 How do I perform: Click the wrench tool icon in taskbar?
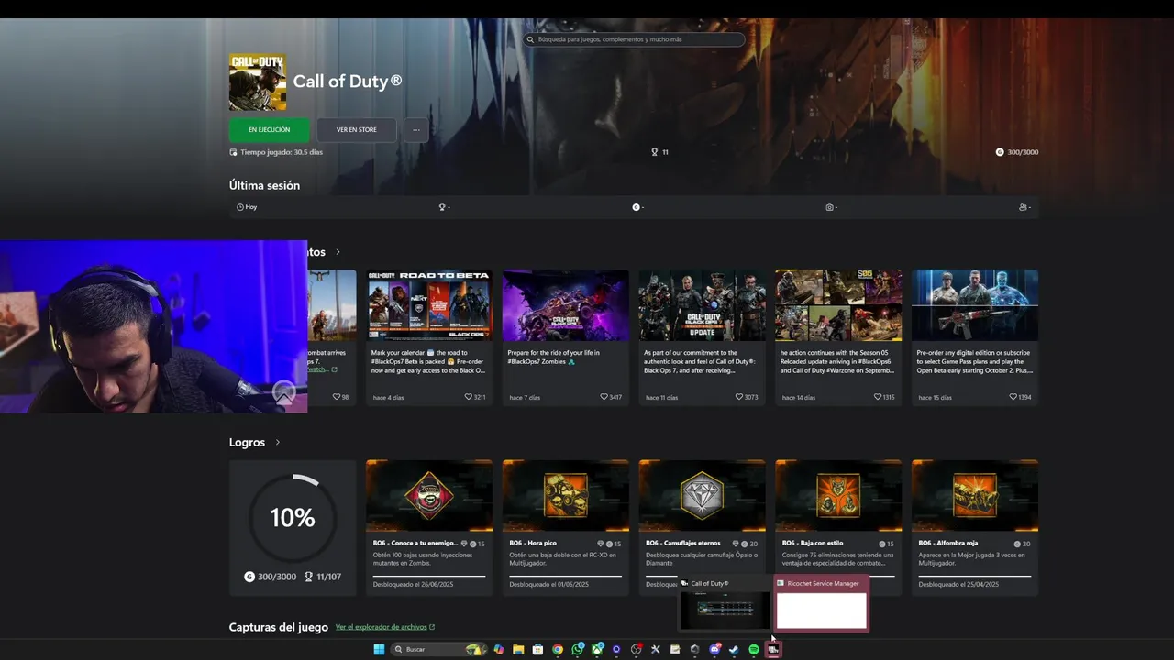pos(656,649)
